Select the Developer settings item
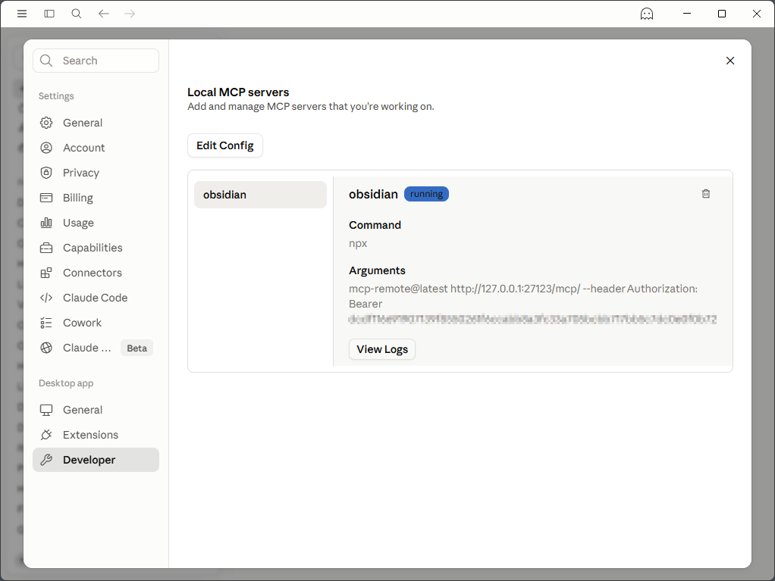Viewport: 775px width, 581px height. 96,460
